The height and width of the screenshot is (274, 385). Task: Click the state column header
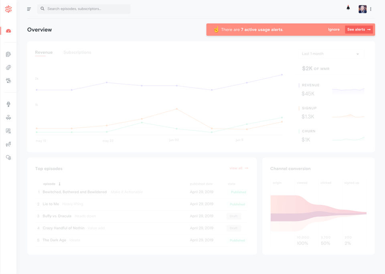pyautogui.click(x=231, y=184)
